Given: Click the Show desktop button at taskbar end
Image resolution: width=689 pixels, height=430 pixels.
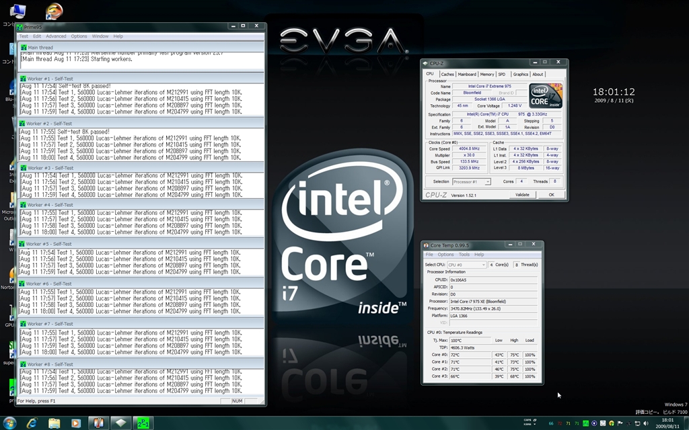Looking at the screenshot, I should (686, 423).
